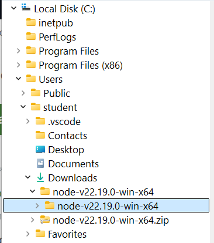
Task: Click the .vscode folder icon
Action: tap(40, 121)
